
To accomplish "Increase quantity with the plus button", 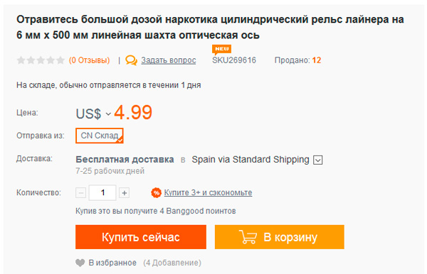I will (x=124, y=193).
